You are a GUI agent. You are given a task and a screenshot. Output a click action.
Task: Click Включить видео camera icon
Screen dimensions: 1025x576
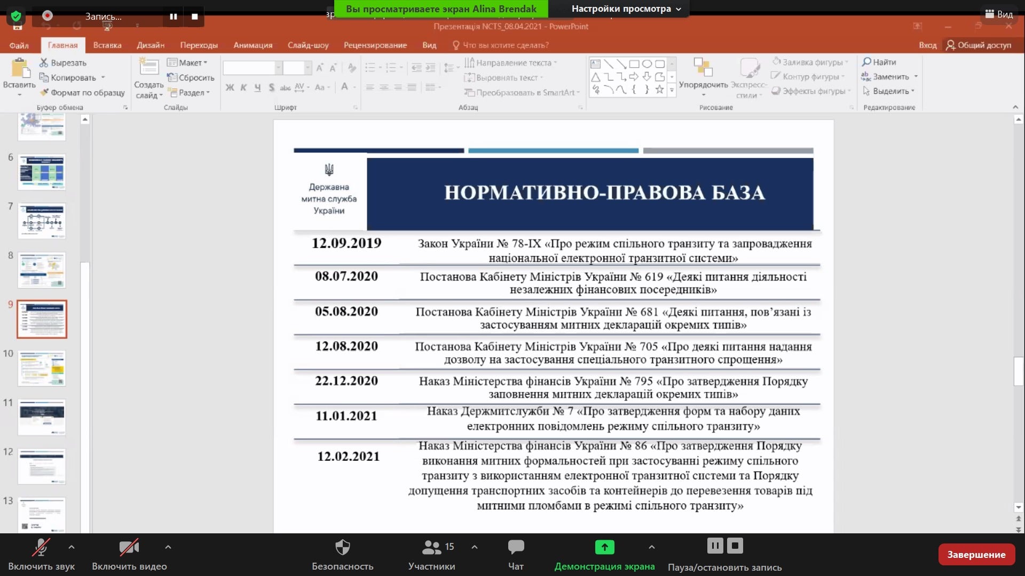click(129, 548)
